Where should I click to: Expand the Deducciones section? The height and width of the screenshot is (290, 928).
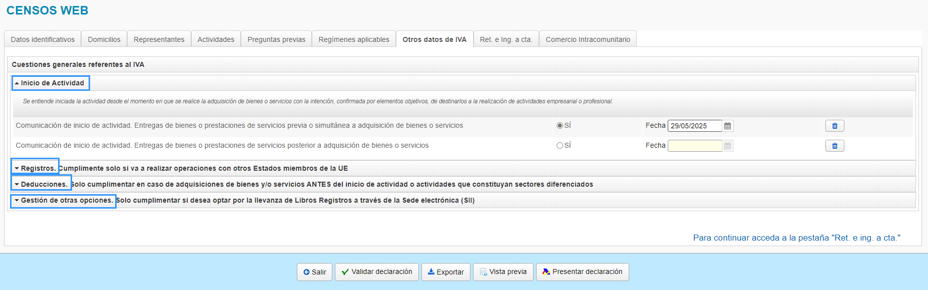[x=41, y=184]
